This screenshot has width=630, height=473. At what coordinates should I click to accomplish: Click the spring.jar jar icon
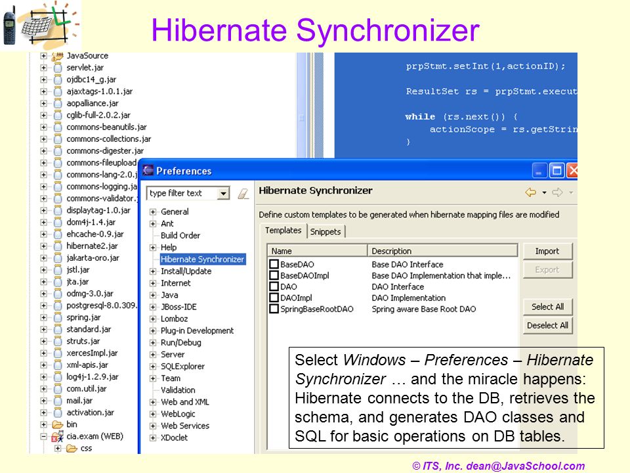[58, 317]
